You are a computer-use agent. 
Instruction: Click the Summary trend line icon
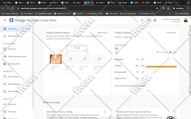click(x=5, y=104)
